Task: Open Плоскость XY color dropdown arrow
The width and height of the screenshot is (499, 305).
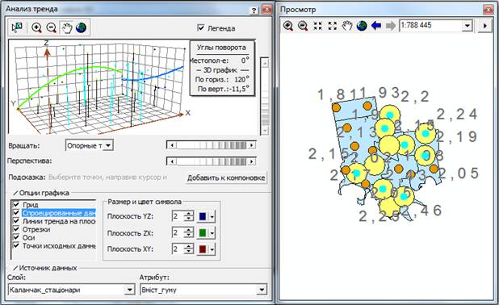Action: click(x=212, y=249)
